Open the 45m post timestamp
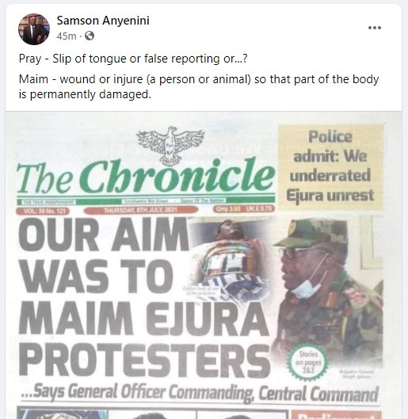 tap(67, 36)
